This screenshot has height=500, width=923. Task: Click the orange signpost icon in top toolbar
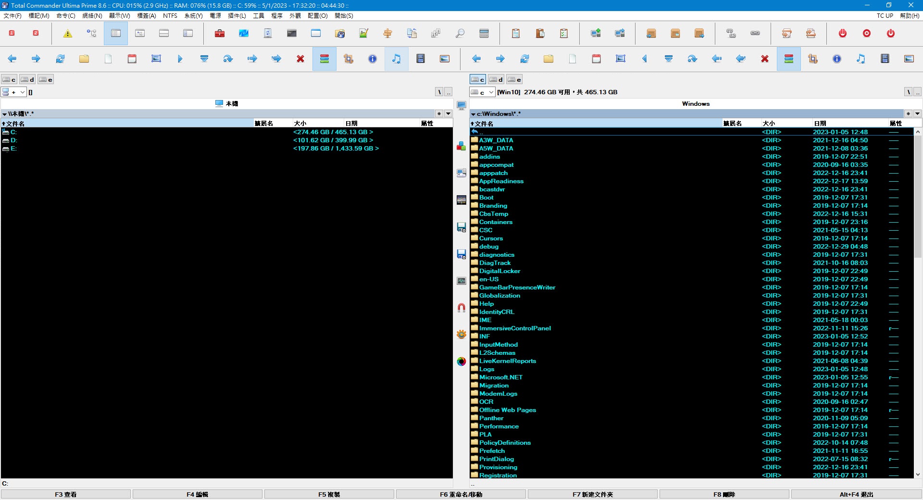pos(388,33)
